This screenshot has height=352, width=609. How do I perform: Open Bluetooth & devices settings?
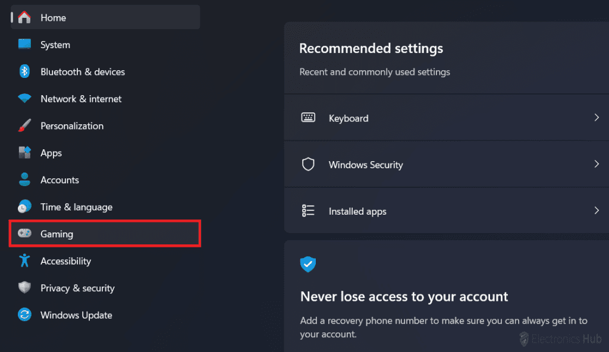pos(83,72)
